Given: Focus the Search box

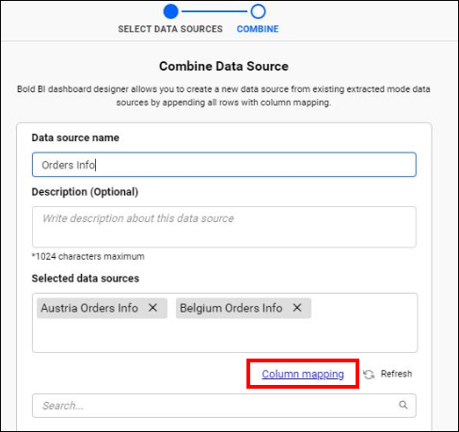Looking at the screenshot, I should click(x=224, y=406).
